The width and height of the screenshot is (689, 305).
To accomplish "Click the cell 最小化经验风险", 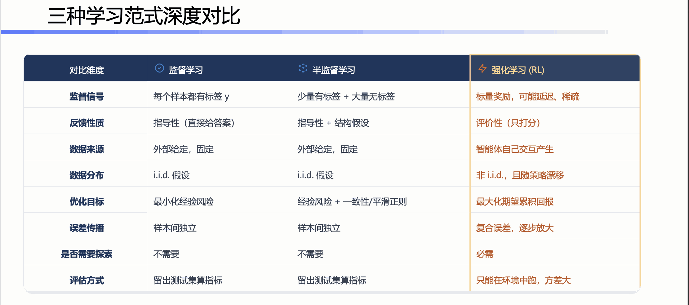I will [184, 202].
